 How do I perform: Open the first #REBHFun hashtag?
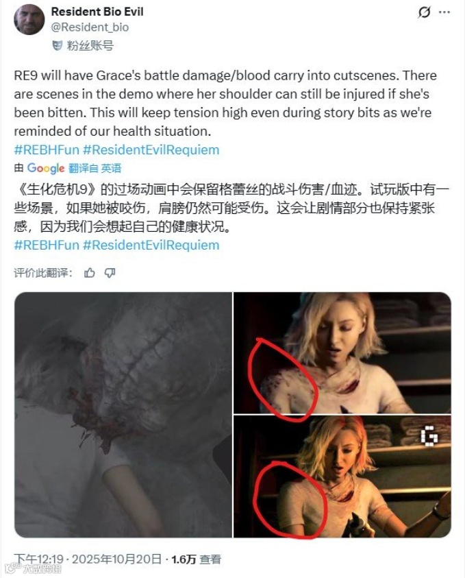(47, 149)
